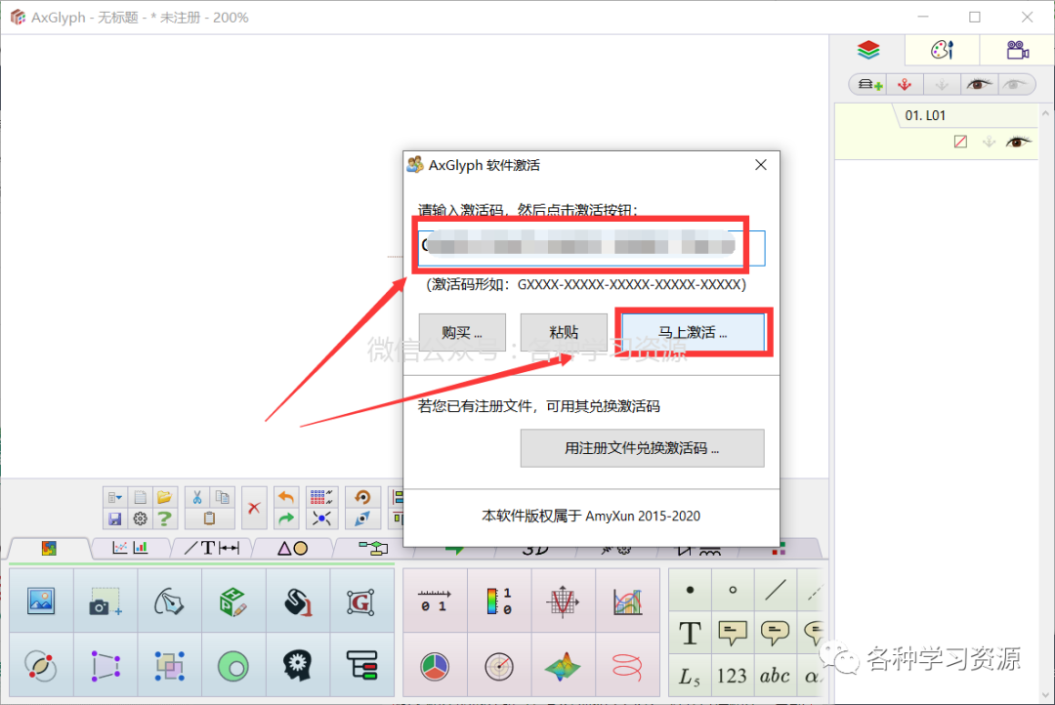This screenshot has width=1055, height=705.
Task: Click the green HP cube tool
Action: 233,601
